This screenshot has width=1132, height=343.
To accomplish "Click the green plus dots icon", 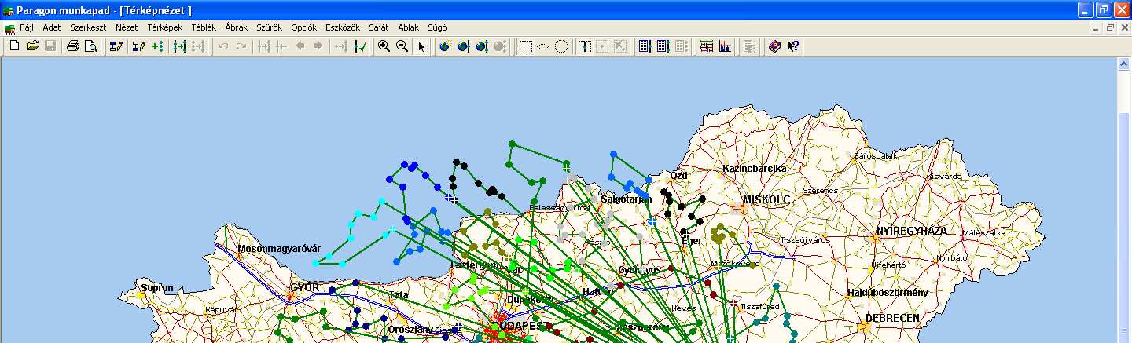I will pos(157,46).
